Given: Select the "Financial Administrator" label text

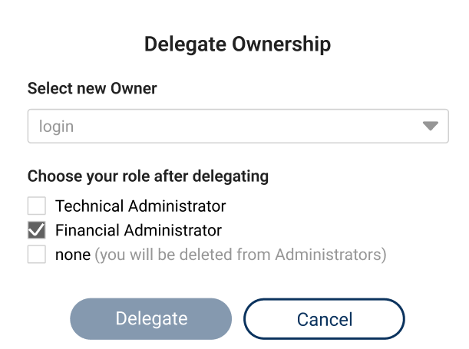Looking at the screenshot, I should pyautogui.click(x=138, y=230).
